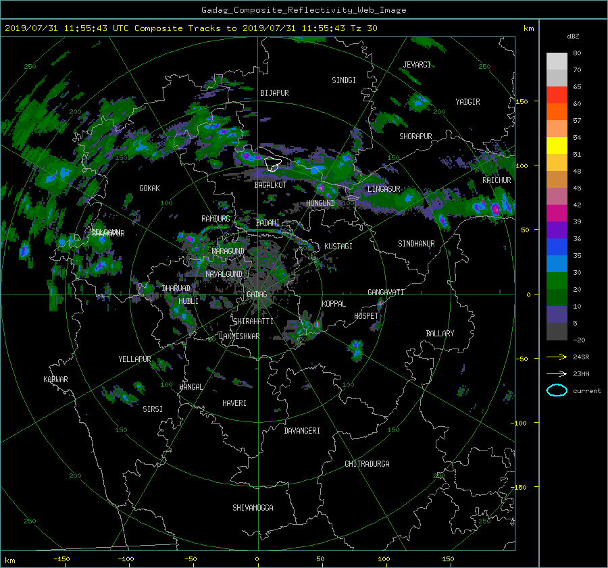Click the Gadag_Composite_Reflectivity_Web_Image title
The width and height of the screenshot is (608, 568).
tap(303, 10)
